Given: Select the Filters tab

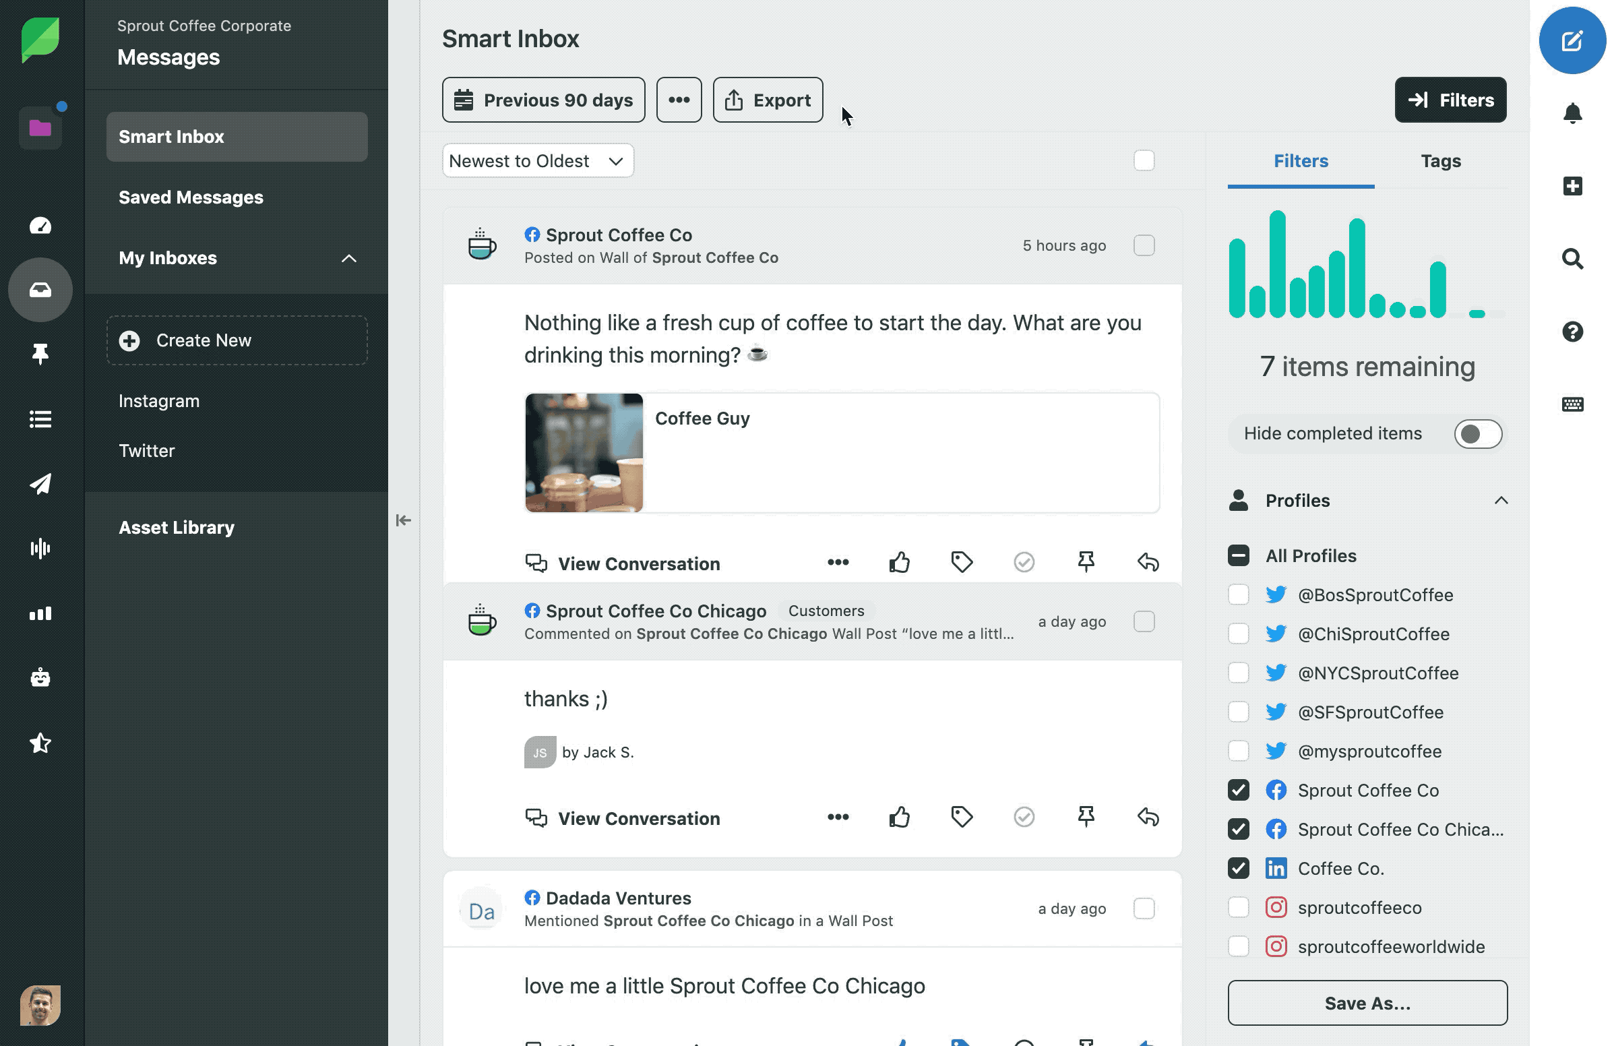Looking at the screenshot, I should [1302, 161].
